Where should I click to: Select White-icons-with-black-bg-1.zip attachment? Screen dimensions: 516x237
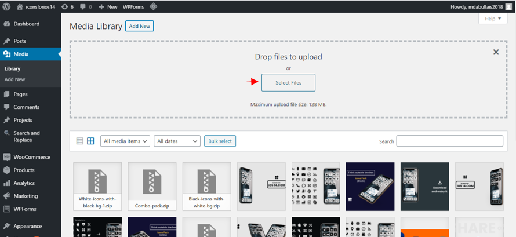coord(97,187)
